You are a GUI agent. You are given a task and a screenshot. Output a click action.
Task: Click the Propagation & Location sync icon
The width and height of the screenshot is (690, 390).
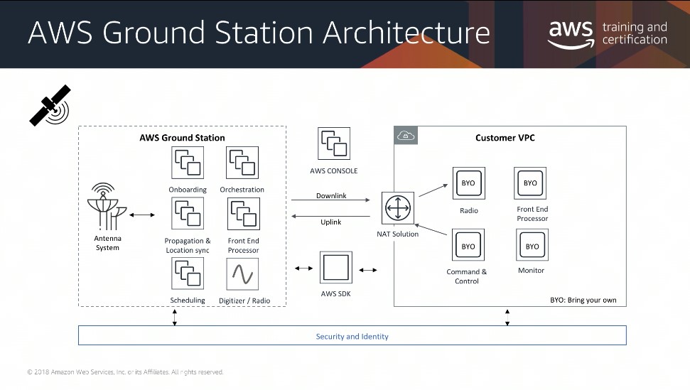(188, 213)
